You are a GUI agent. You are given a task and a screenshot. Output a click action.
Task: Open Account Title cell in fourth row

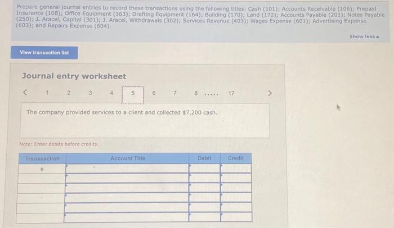(x=127, y=198)
